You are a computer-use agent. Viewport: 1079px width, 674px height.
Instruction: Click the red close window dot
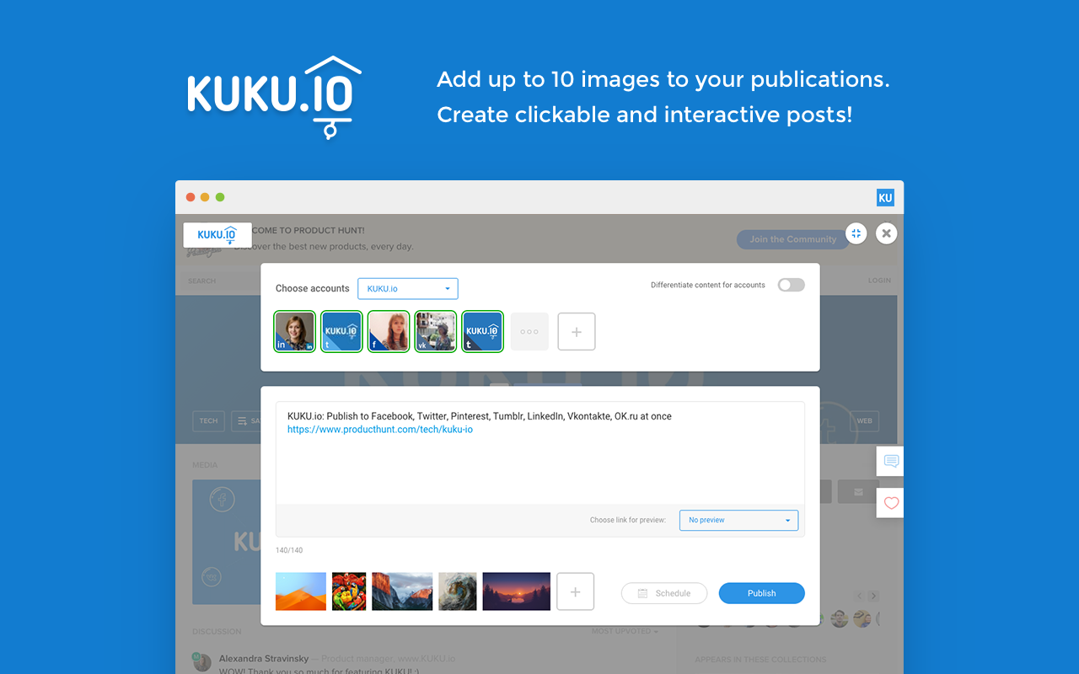191,197
